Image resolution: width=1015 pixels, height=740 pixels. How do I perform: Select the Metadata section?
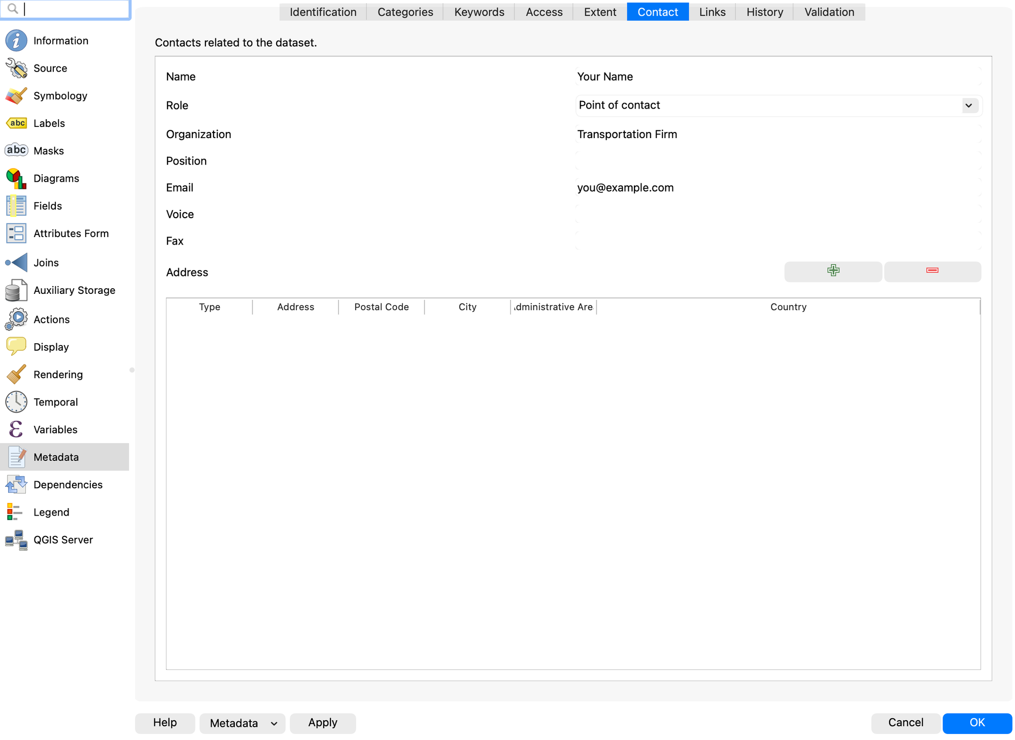pyautogui.click(x=64, y=457)
